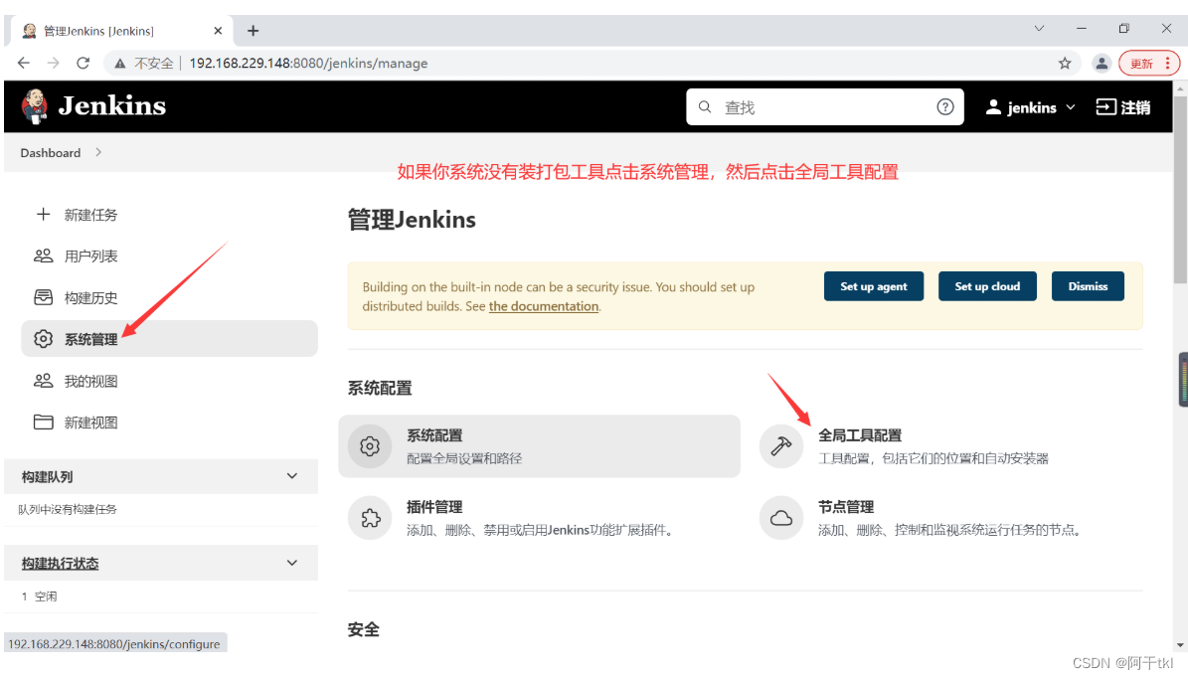Collapse the 构建队列 panel chevron
The height and width of the screenshot is (679, 1188).
[x=292, y=476]
